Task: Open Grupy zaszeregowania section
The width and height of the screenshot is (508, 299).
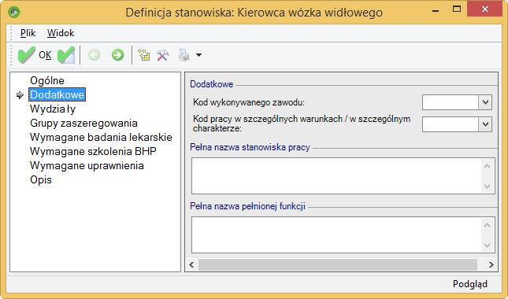Action: [83, 124]
